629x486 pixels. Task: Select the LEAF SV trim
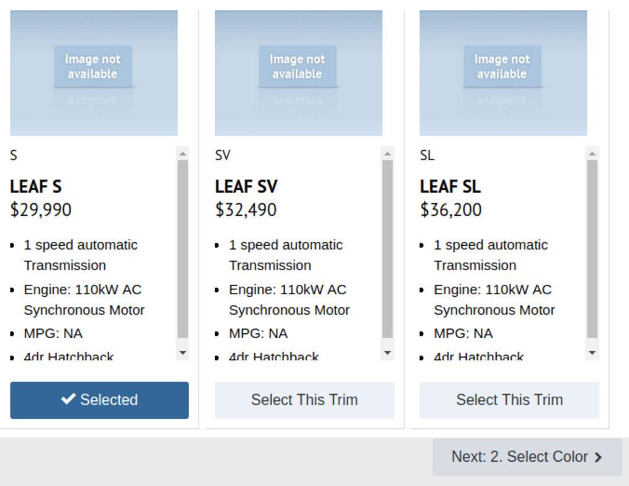pos(304,400)
